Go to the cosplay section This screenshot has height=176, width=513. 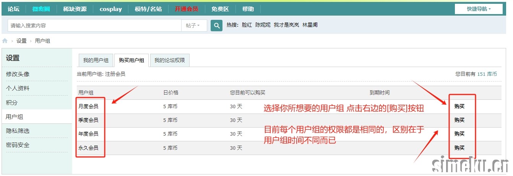point(110,9)
